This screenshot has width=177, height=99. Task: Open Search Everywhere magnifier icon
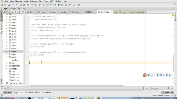(175, 5)
